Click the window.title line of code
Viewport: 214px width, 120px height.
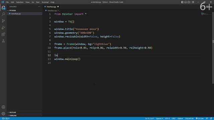click(77, 29)
